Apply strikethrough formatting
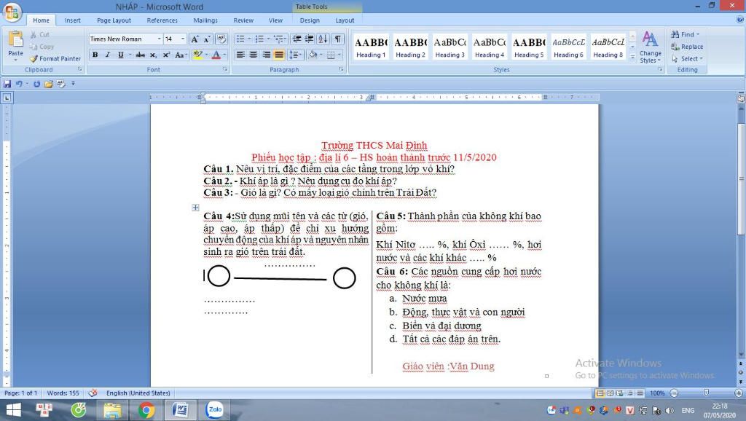Image resolution: width=746 pixels, height=421 pixels. tap(141, 55)
